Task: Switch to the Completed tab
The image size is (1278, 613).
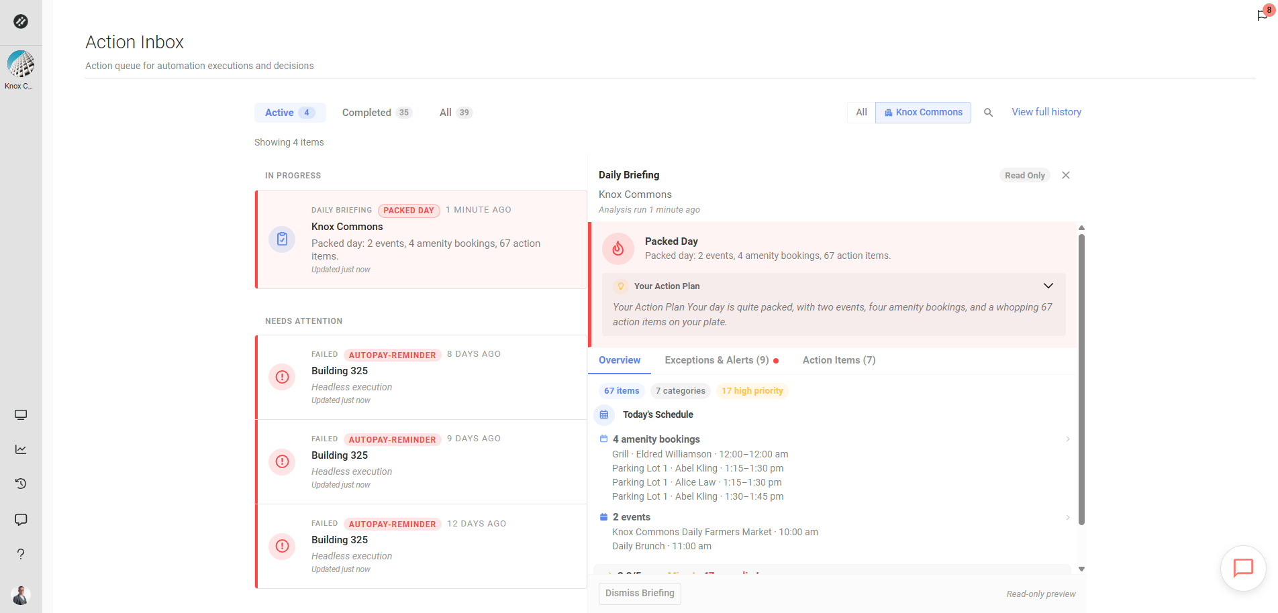Action: click(x=377, y=113)
